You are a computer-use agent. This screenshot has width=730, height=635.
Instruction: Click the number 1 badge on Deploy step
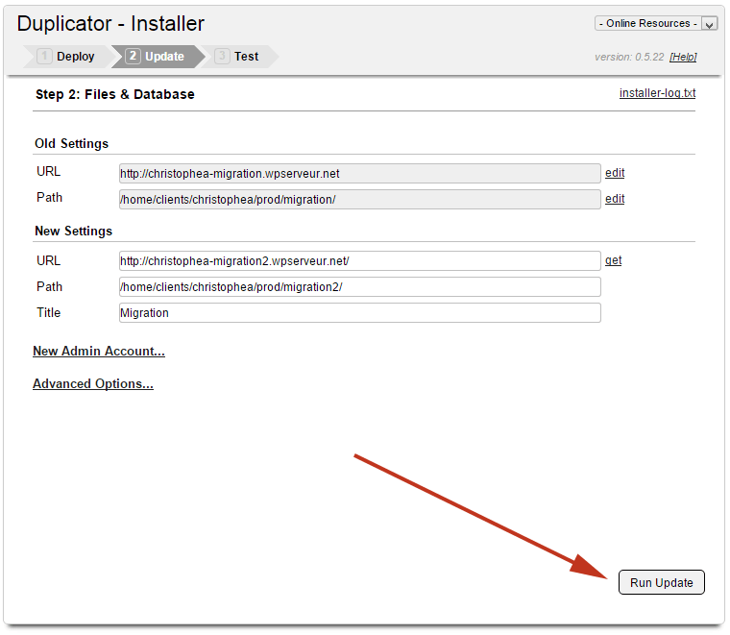tap(44, 57)
